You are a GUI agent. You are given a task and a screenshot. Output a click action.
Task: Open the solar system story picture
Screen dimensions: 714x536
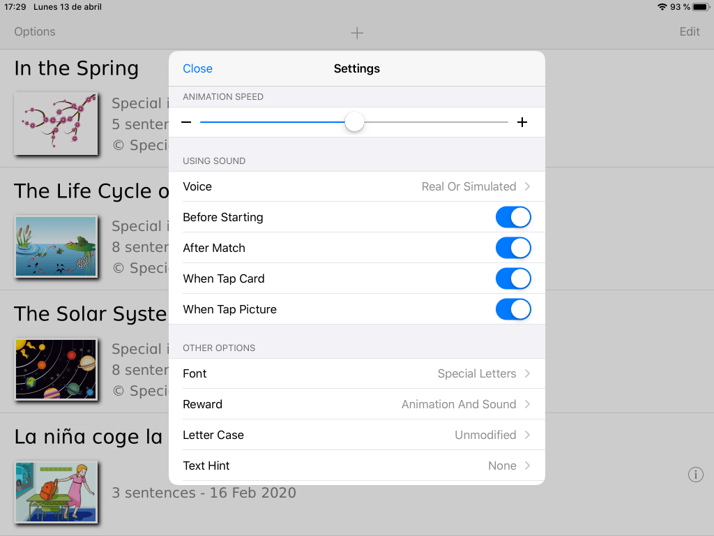tap(55, 369)
